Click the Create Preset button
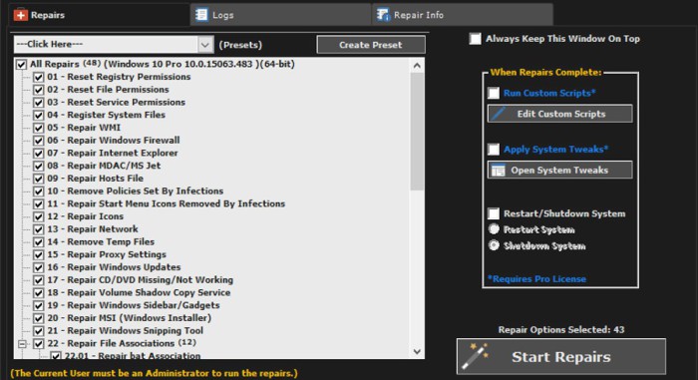This screenshot has width=698, height=380. pos(371,45)
